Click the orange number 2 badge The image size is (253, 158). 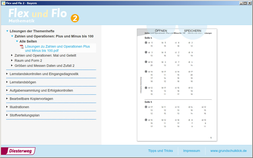coord(75,18)
